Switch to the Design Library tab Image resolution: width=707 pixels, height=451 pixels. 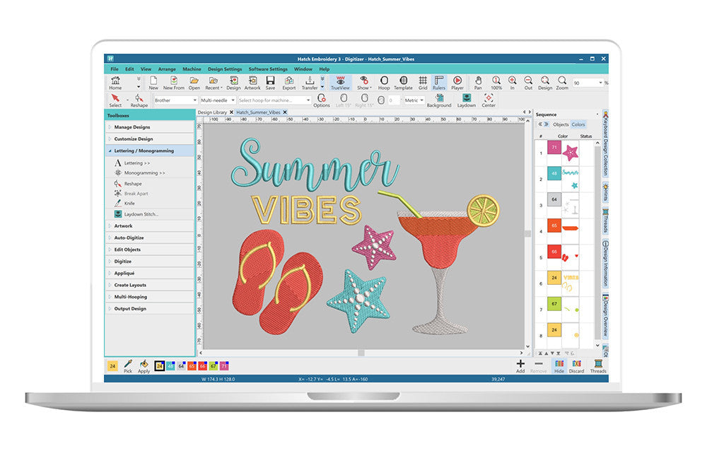[213, 112]
